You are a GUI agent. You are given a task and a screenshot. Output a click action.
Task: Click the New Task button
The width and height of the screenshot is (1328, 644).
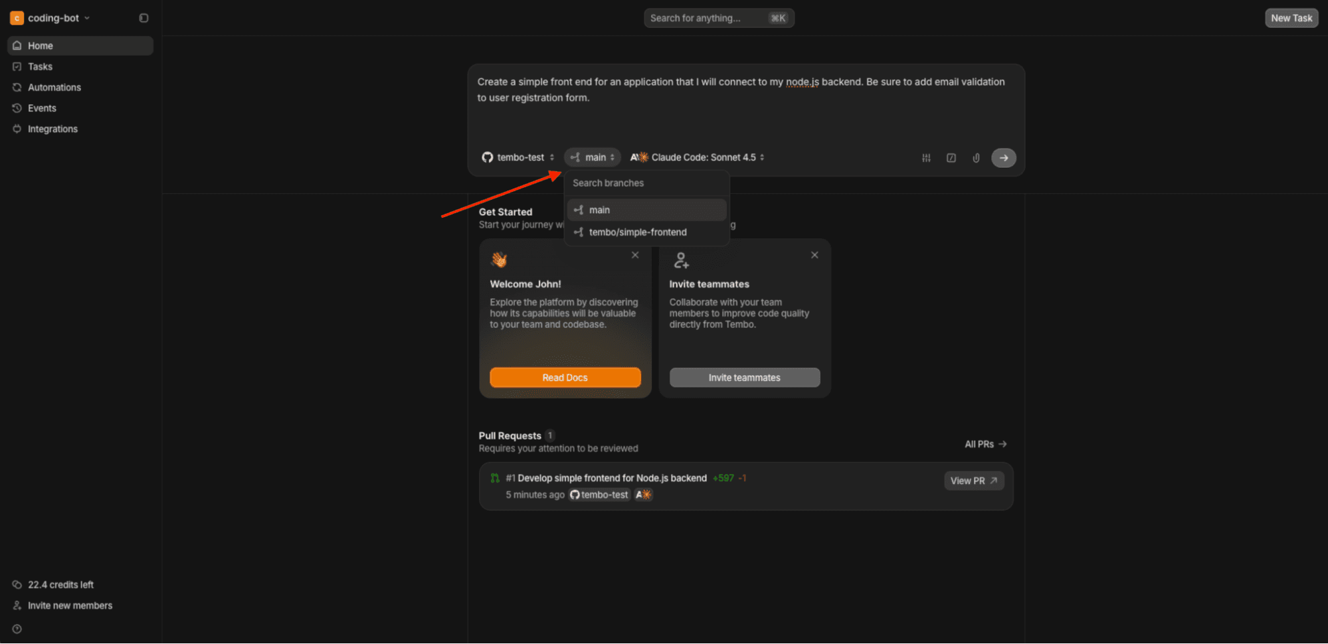1291,18
